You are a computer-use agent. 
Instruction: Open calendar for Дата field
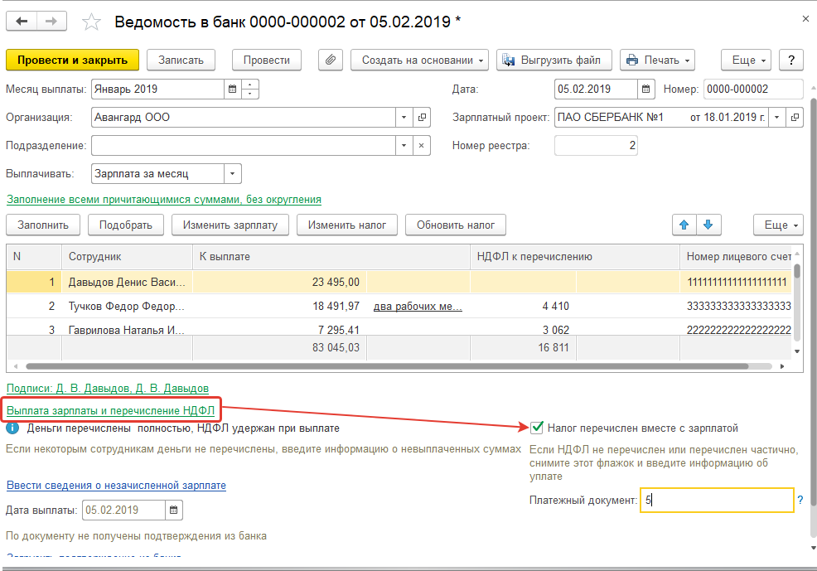(646, 89)
